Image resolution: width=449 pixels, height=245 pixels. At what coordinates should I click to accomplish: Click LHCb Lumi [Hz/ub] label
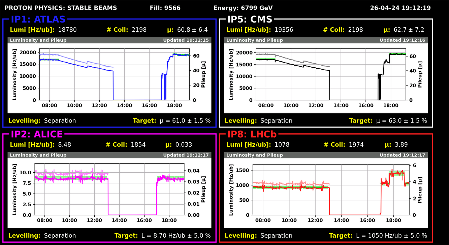pos(249,145)
